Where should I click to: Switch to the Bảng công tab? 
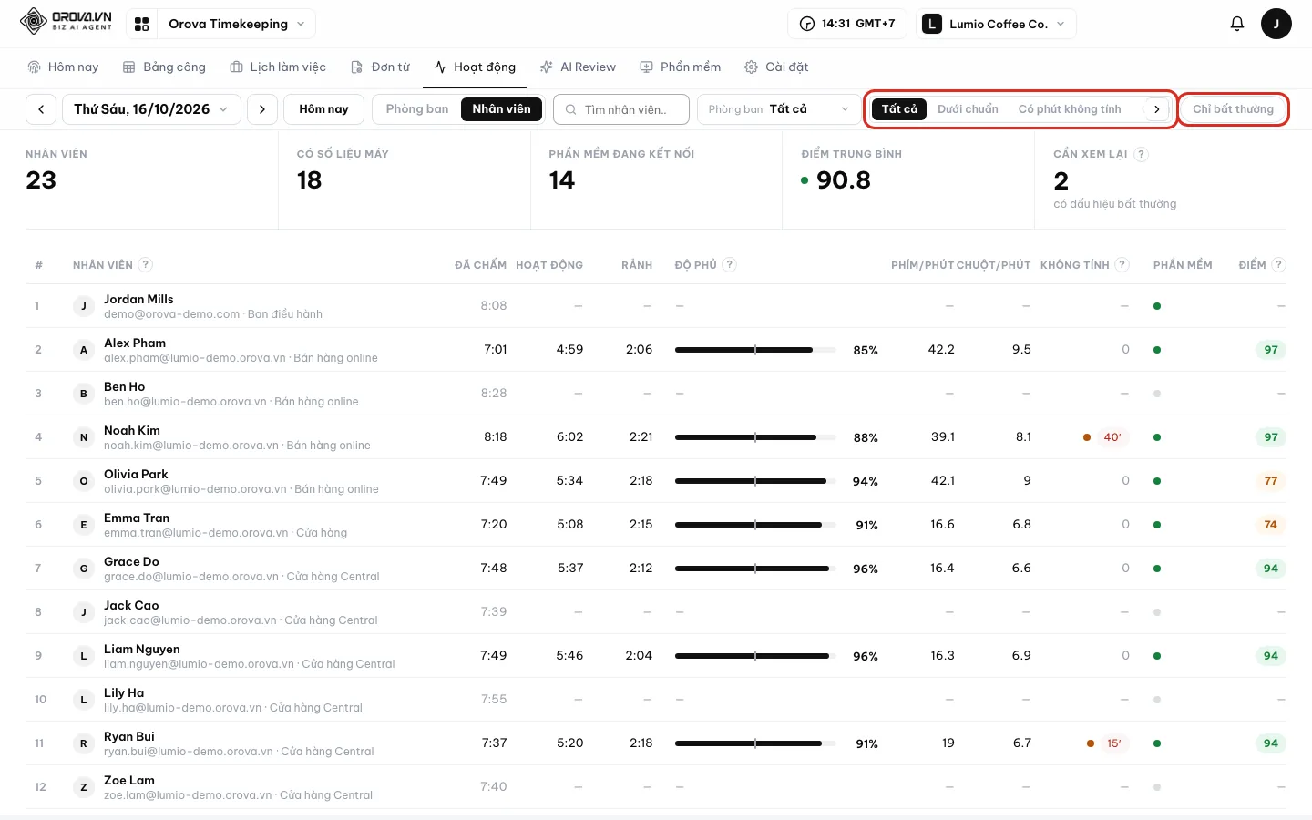pos(164,67)
